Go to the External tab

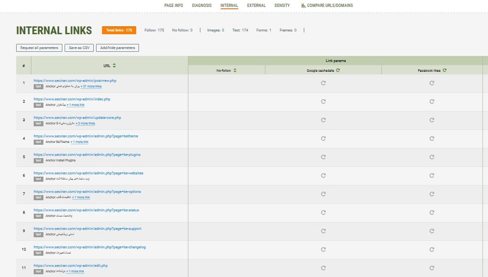tap(256, 5)
